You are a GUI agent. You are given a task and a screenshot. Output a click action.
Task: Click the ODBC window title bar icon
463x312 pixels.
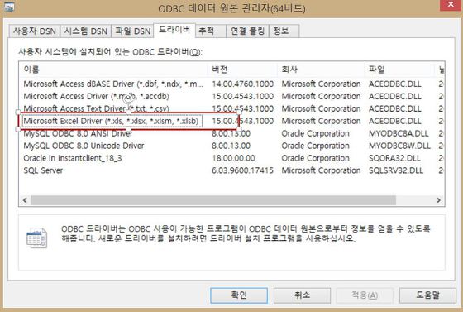pos(9,7)
